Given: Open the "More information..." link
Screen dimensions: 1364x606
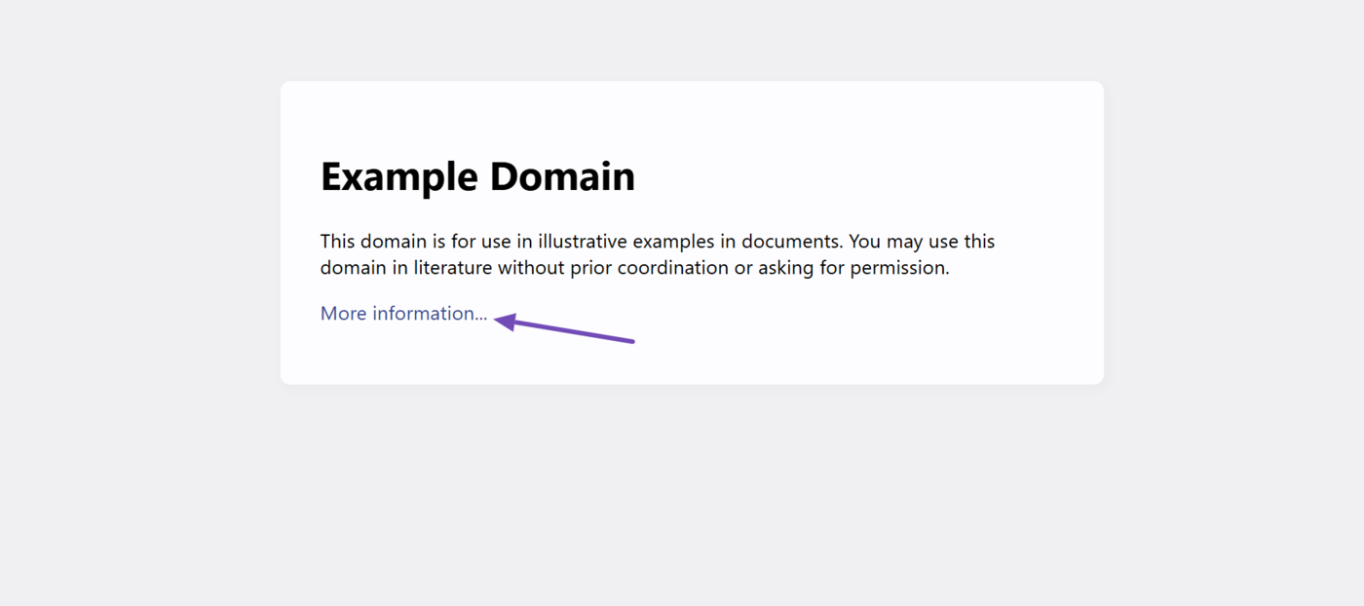Looking at the screenshot, I should pyautogui.click(x=403, y=314).
